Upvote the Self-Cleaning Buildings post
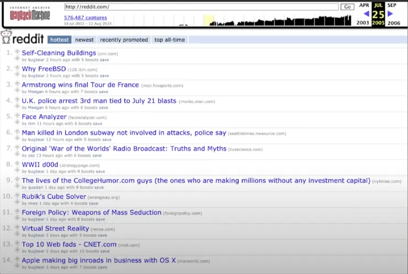The width and height of the screenshot is (408, 274). pyautogui.click(x=17, y=52)
